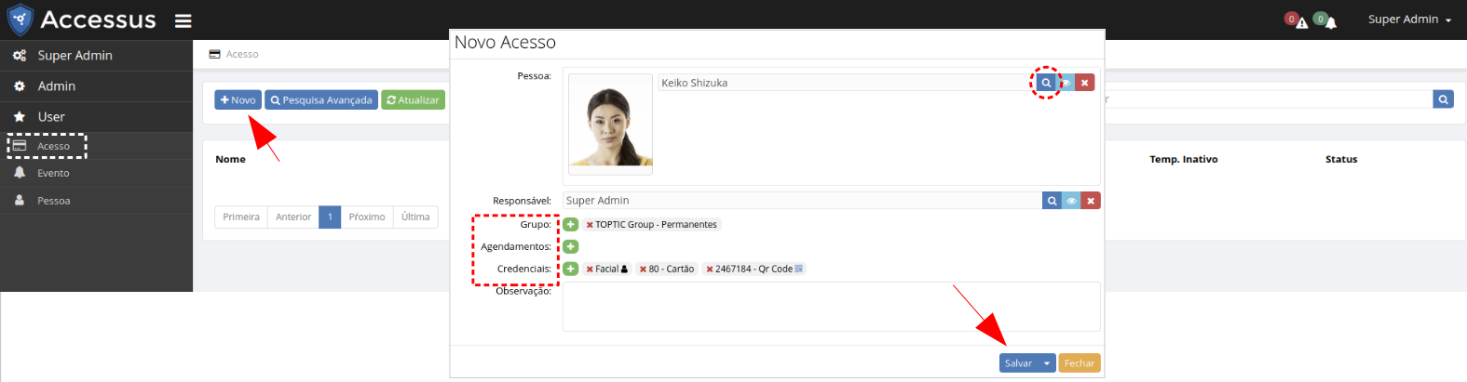Remove the TOPTIC Group - Permanentes tag

(x=590, y=225)
